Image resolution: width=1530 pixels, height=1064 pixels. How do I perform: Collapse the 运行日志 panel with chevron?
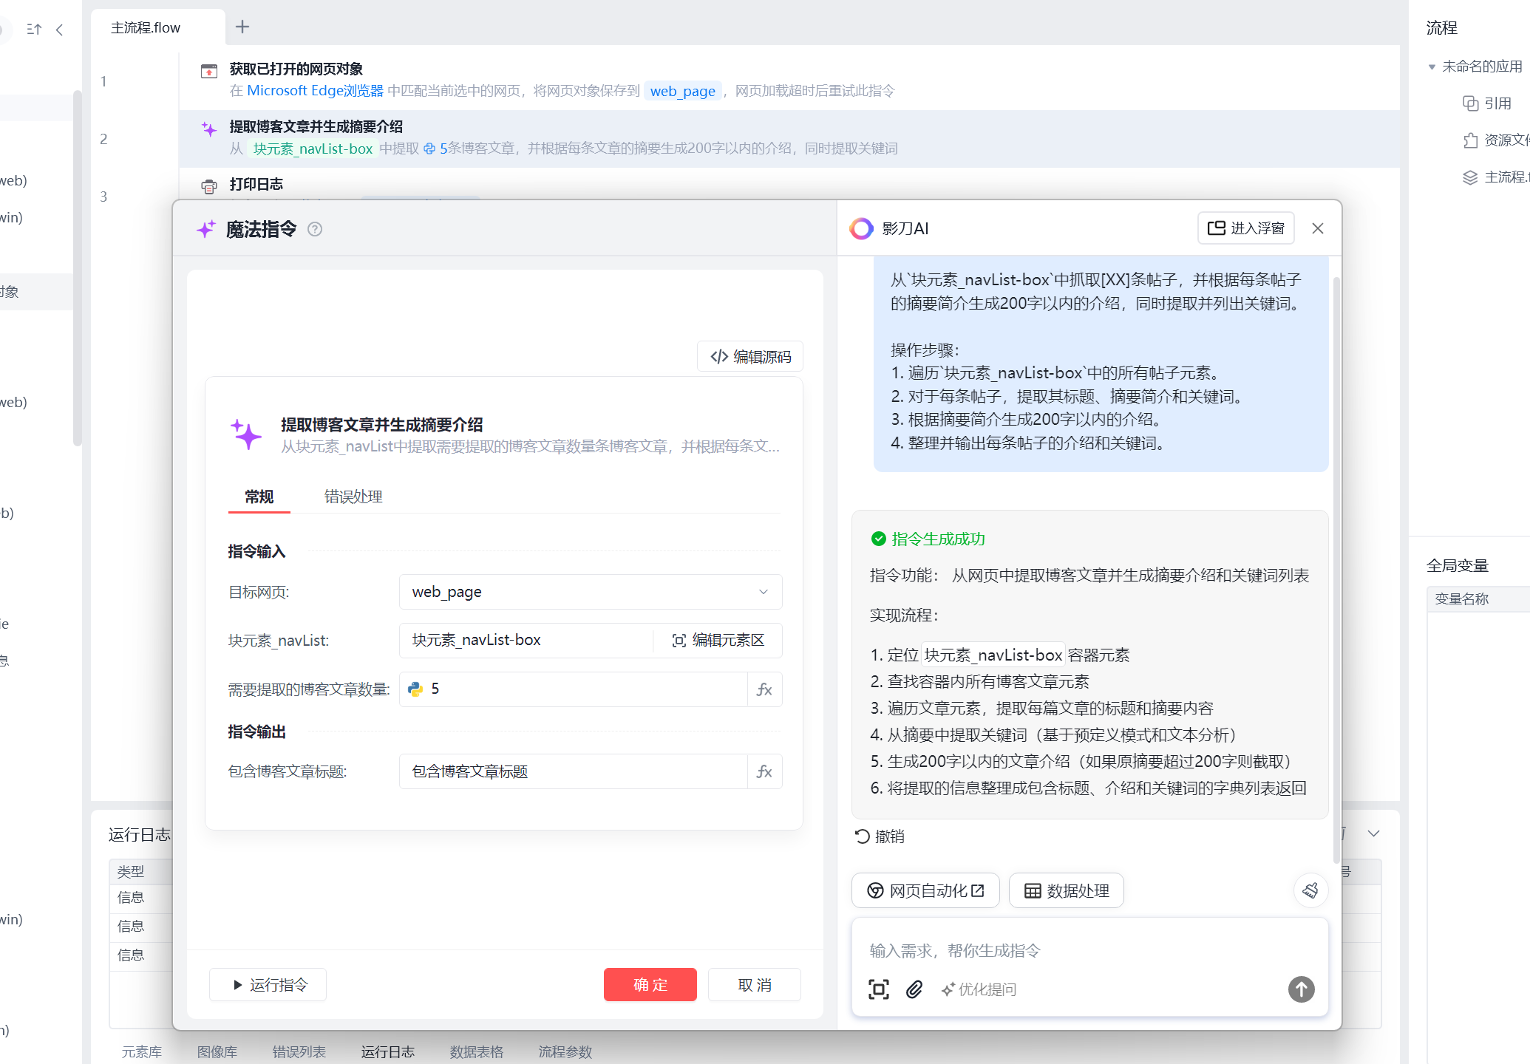coord(1373,833)
